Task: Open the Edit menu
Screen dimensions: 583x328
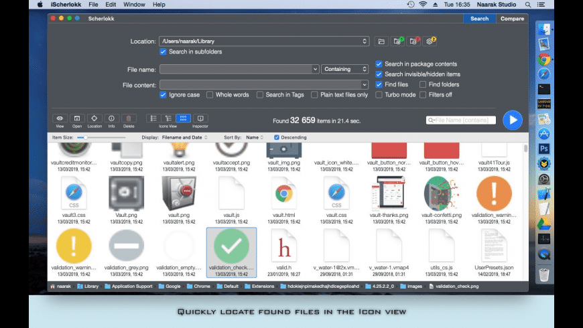Action: [x=111, y=5]
